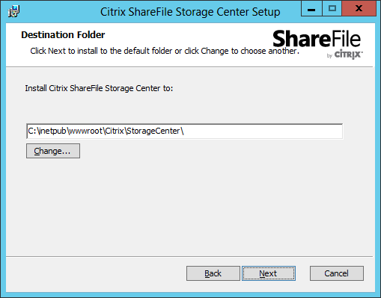
Task: Close the Setup window with X
Action: 359,9
